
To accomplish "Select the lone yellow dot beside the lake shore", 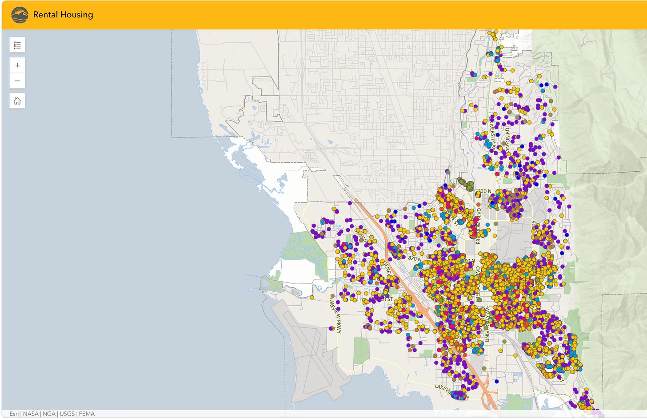I will pyautogui.click(x=312, y=297).
